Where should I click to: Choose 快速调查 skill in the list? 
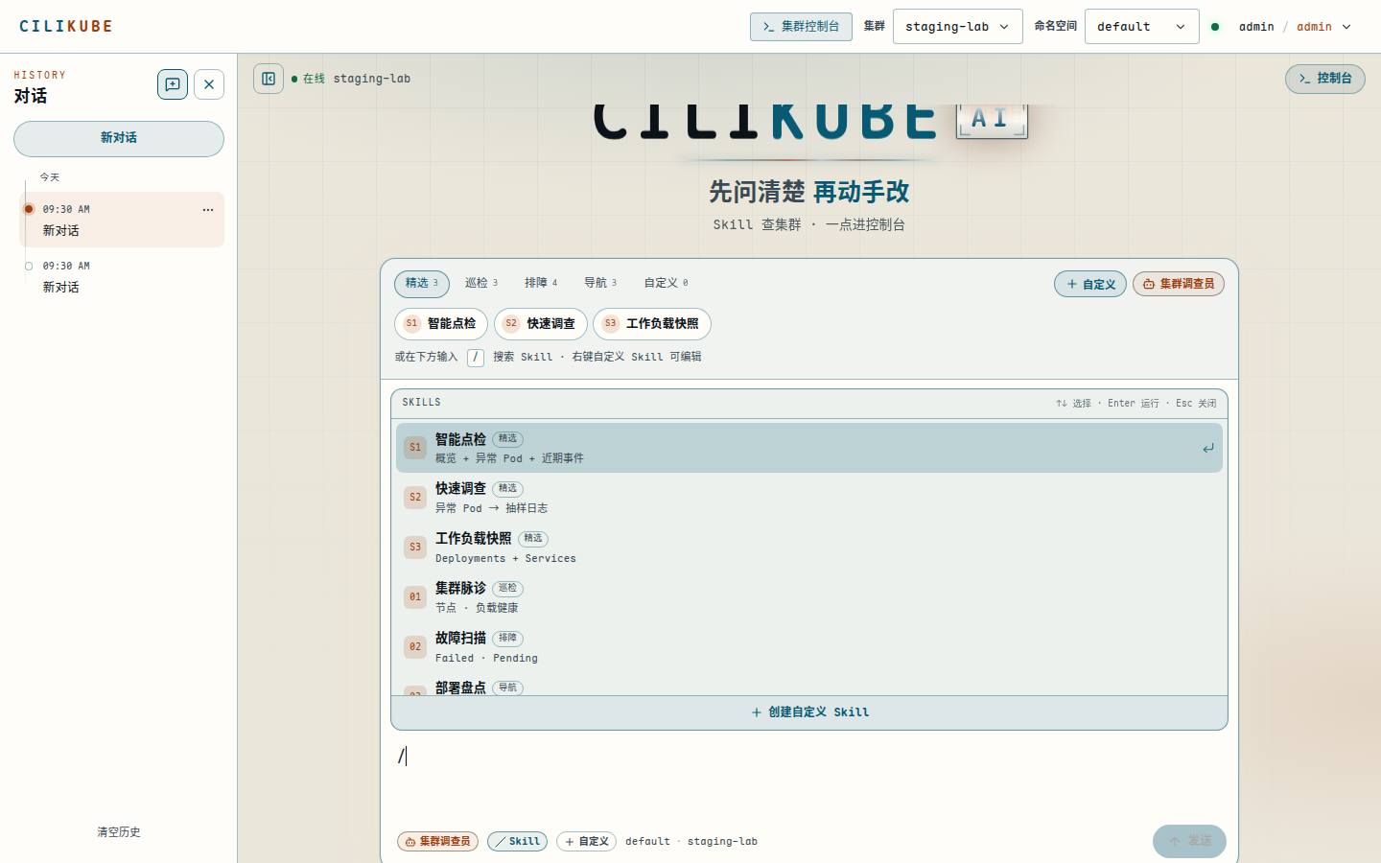click(x=809, y=498)
